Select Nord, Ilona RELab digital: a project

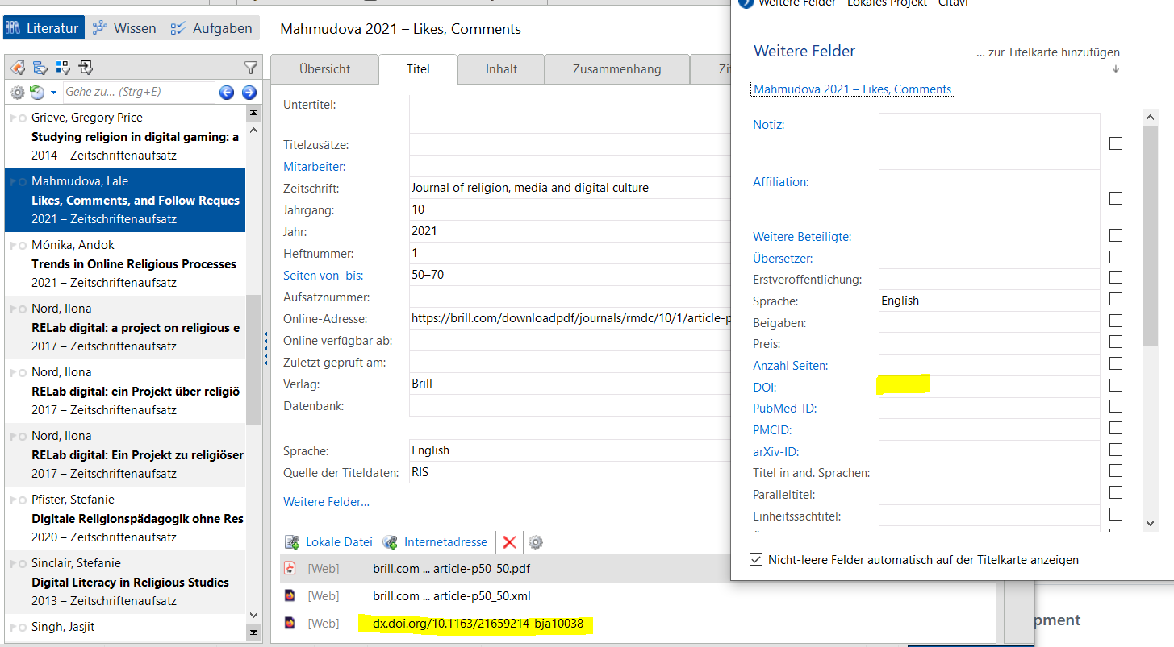coord(126,327)
